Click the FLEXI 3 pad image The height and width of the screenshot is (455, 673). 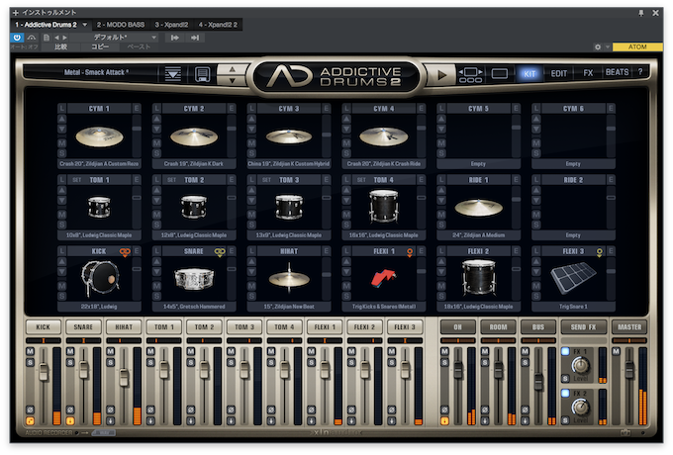[x=573, y=278]
